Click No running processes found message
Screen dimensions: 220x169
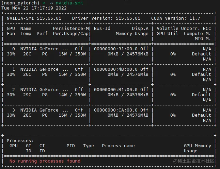coord(45,161)
